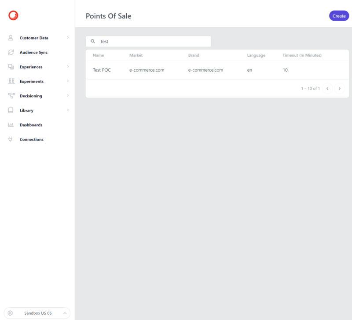
Task: Click the Library book icon
Action: point(10,110)
